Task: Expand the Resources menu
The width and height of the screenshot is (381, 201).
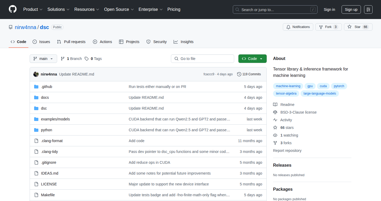Action: point(87,9)
